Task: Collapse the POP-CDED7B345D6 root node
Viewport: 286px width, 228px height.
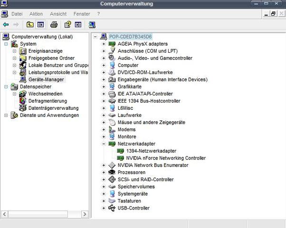Action: coord(95,37)
